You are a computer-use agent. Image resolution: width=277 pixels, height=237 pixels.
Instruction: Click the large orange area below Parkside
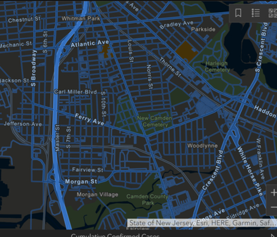pos(186,49)
